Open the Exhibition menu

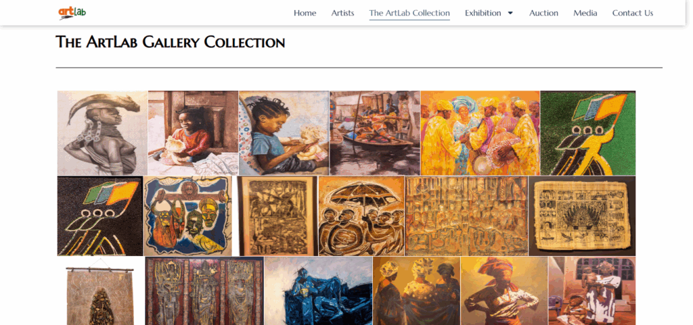tap(483, 13)
